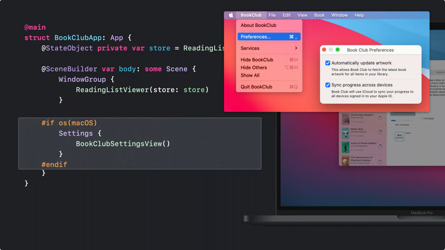Click Wuthering Heights progress ring
This screenshot has height=250, width=445.
(380, 118)
